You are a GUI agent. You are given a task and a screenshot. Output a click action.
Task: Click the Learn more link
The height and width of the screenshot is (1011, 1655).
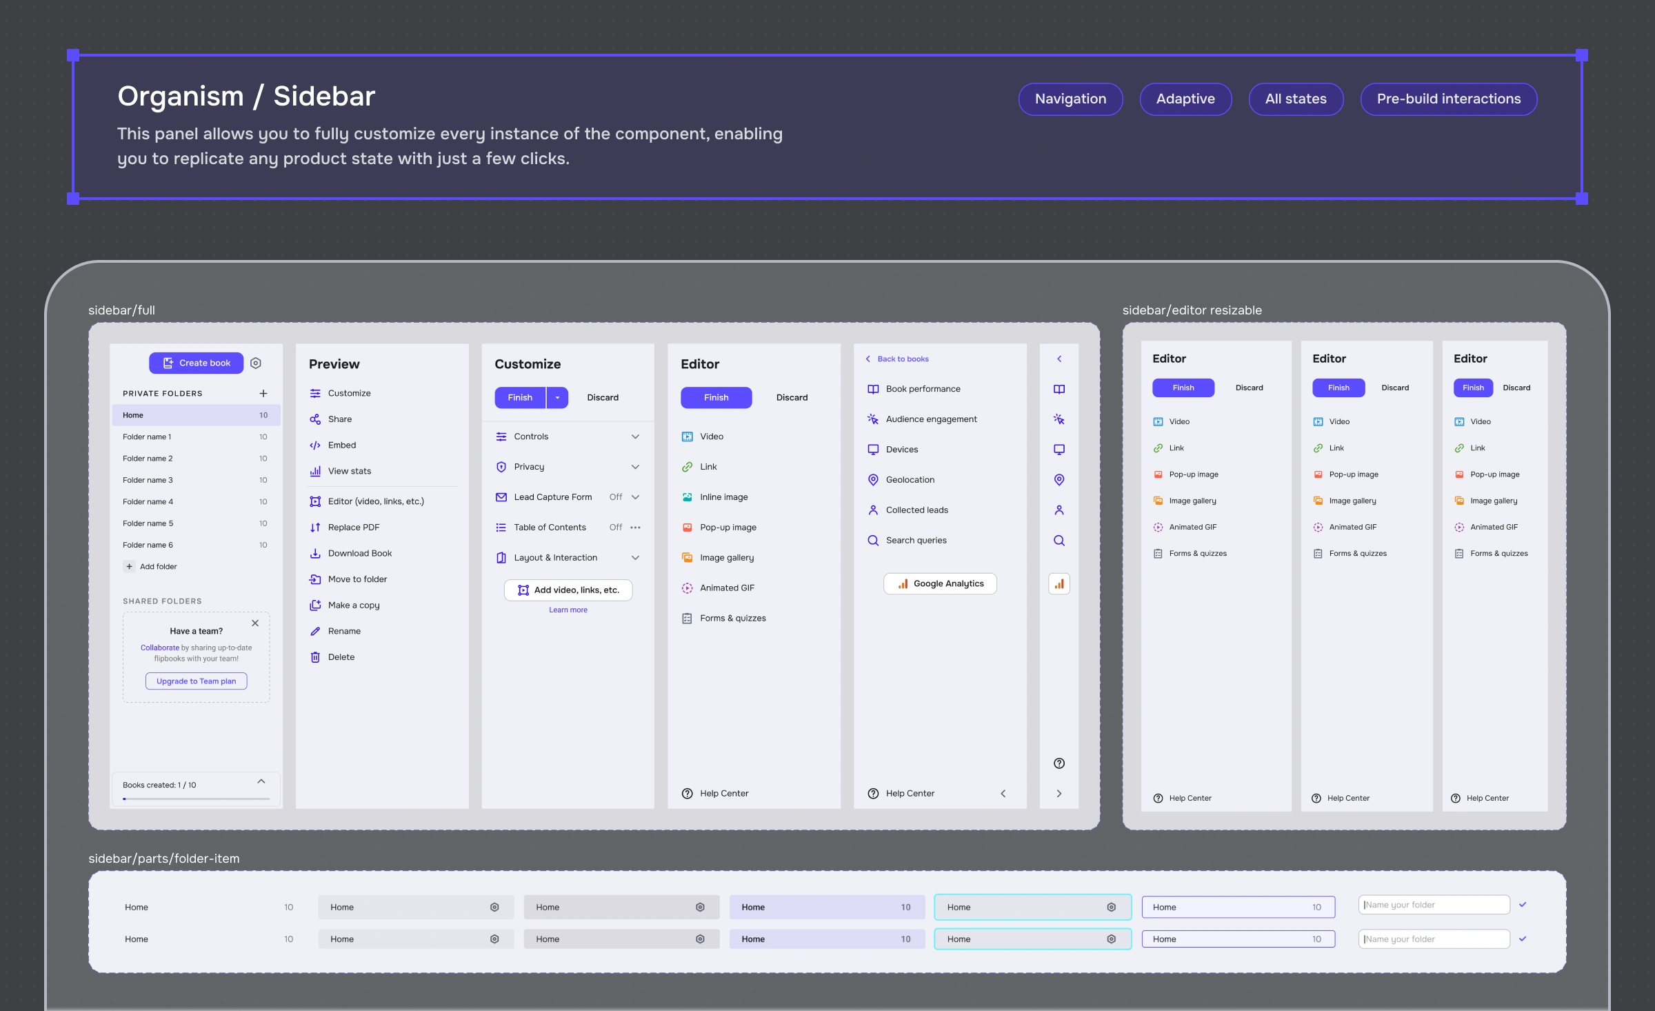pyautogui.click(x=568, y=610)
